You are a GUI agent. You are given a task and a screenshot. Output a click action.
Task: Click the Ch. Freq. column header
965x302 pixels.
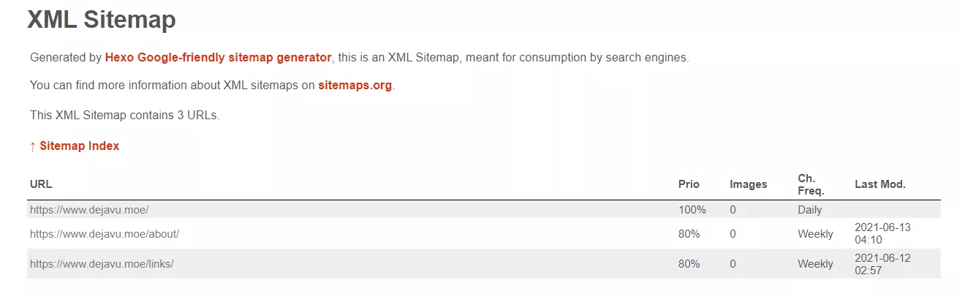[x=811, y=184]
